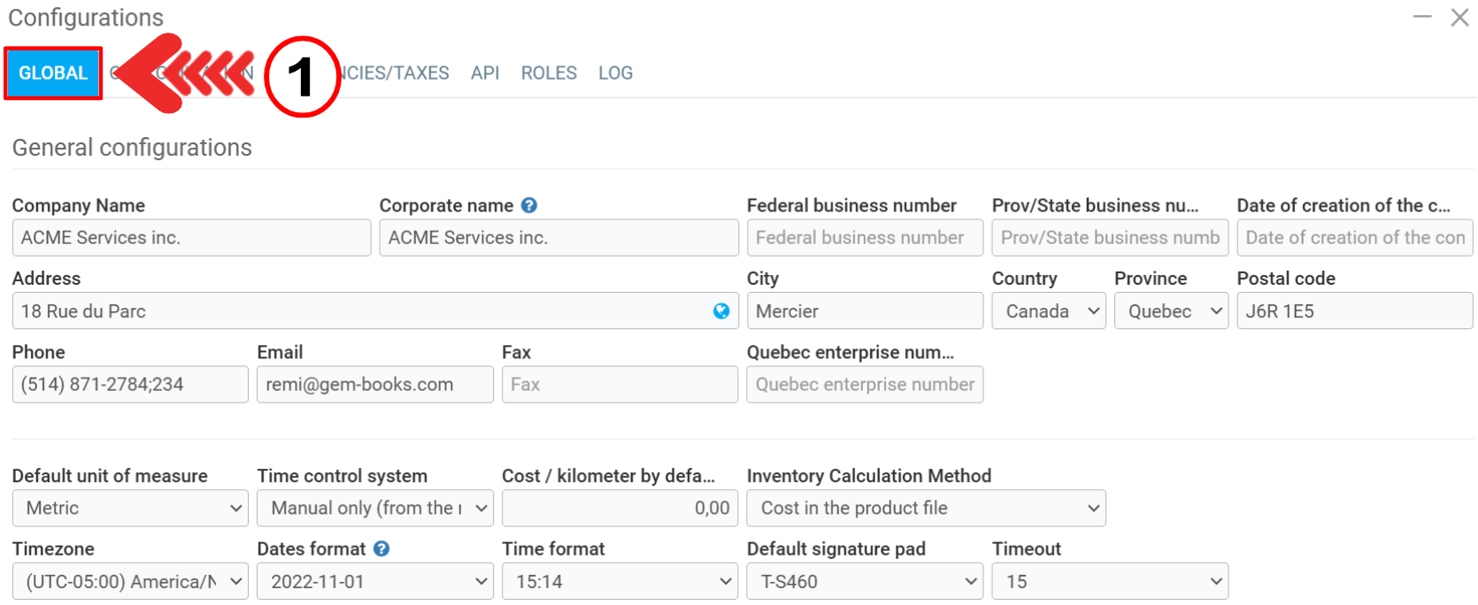This screenshot has height=605, width=1478.
Task: Focus the Federal business number field
Action: tap(864, 238)
